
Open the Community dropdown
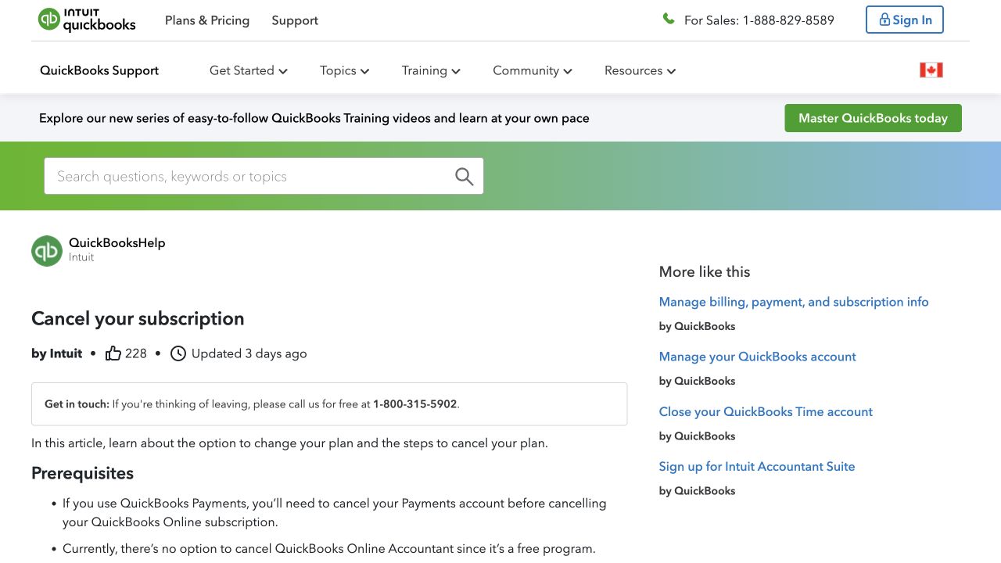pos(533,70)
